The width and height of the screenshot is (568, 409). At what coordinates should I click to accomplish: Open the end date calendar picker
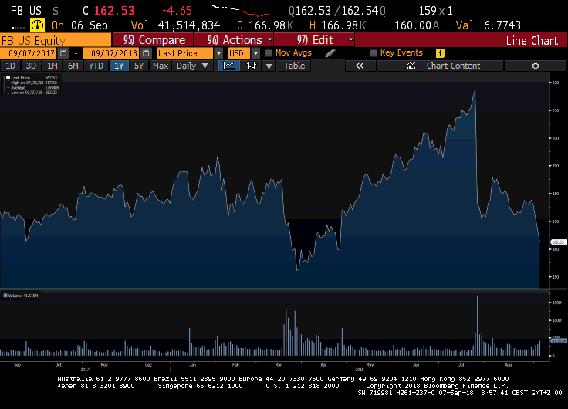coord(146,53)
